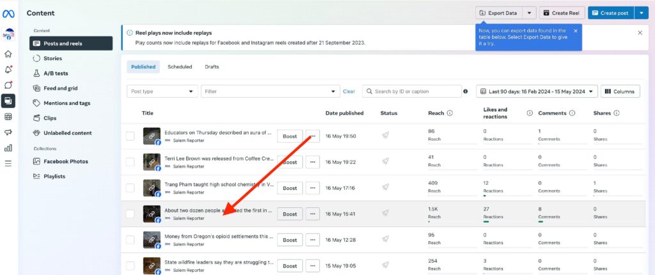Click the Search by ID or caption field
This screenshot has width=655, height=275.
click(x=414, y=91)
